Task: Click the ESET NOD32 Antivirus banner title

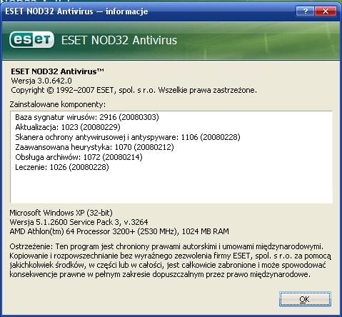Action: [x=119, y=40]
